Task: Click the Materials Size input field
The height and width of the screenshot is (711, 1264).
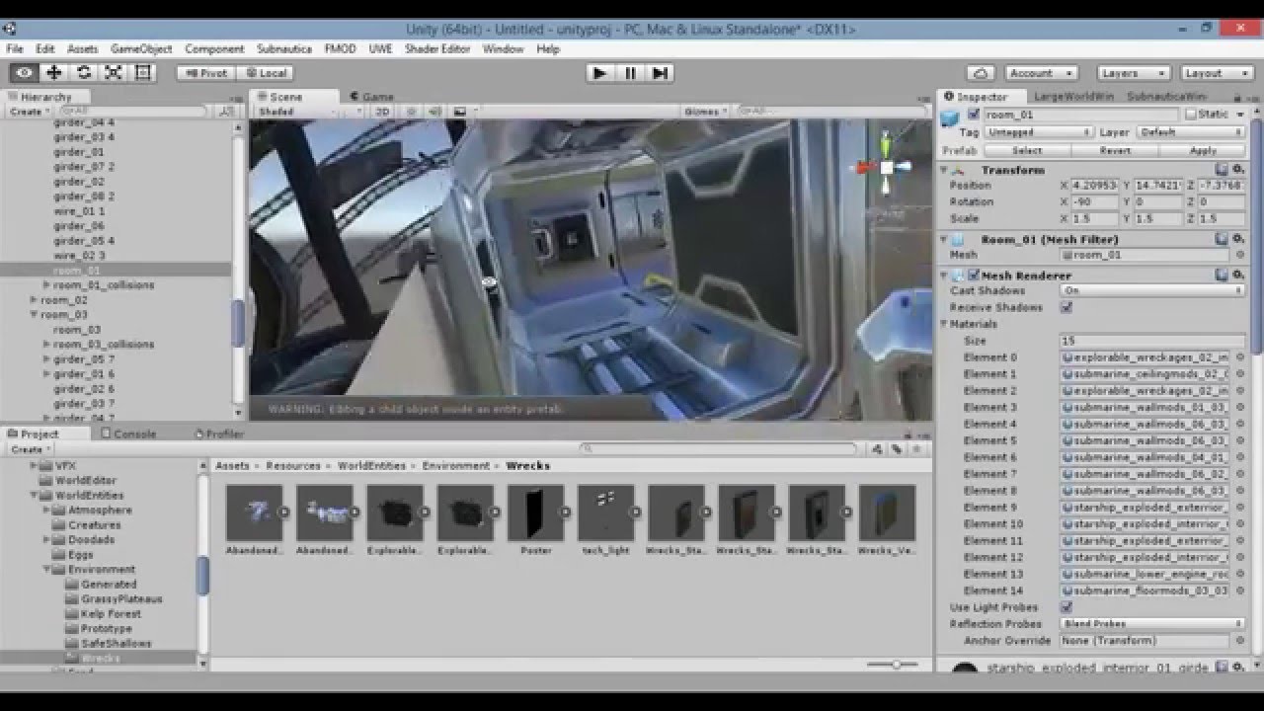Action: click(1152, 341)
